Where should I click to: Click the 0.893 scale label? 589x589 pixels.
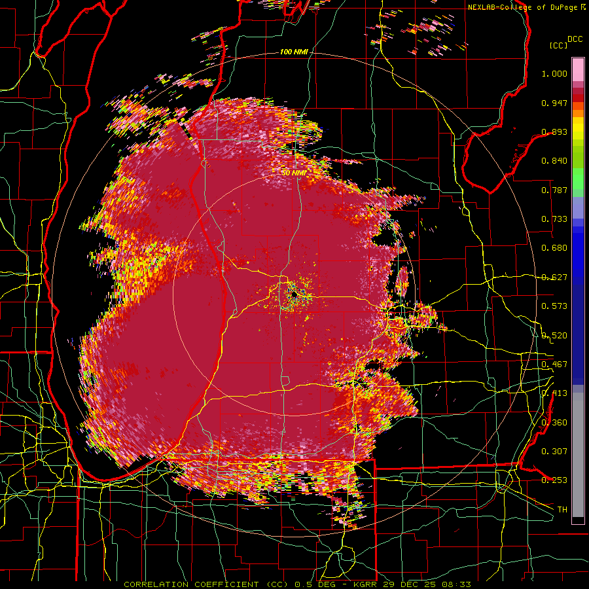(554, 132)
